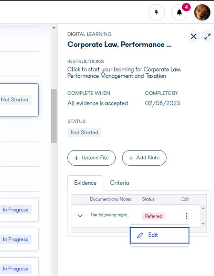
Task: Switch to the Evidence tab
Action: (x=85, y=183)
